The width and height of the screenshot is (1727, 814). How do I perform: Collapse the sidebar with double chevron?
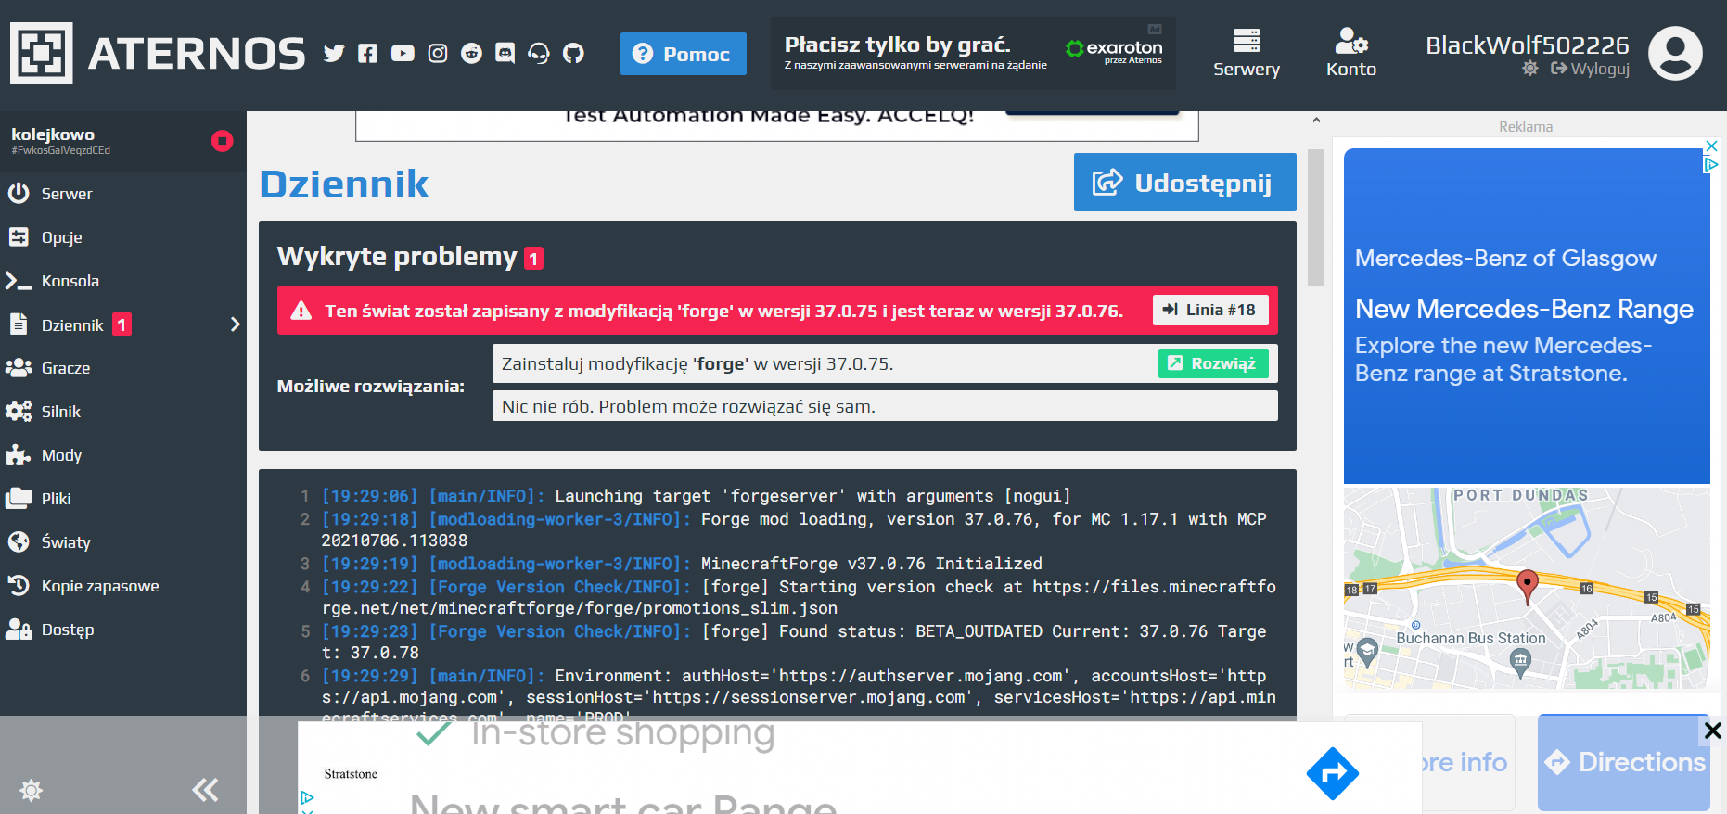205,790
